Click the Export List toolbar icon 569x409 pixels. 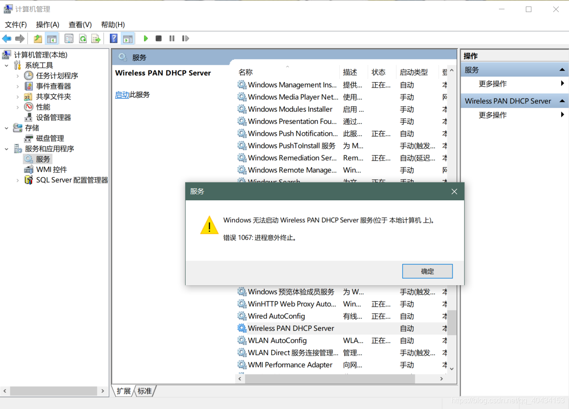pos(96,38)
